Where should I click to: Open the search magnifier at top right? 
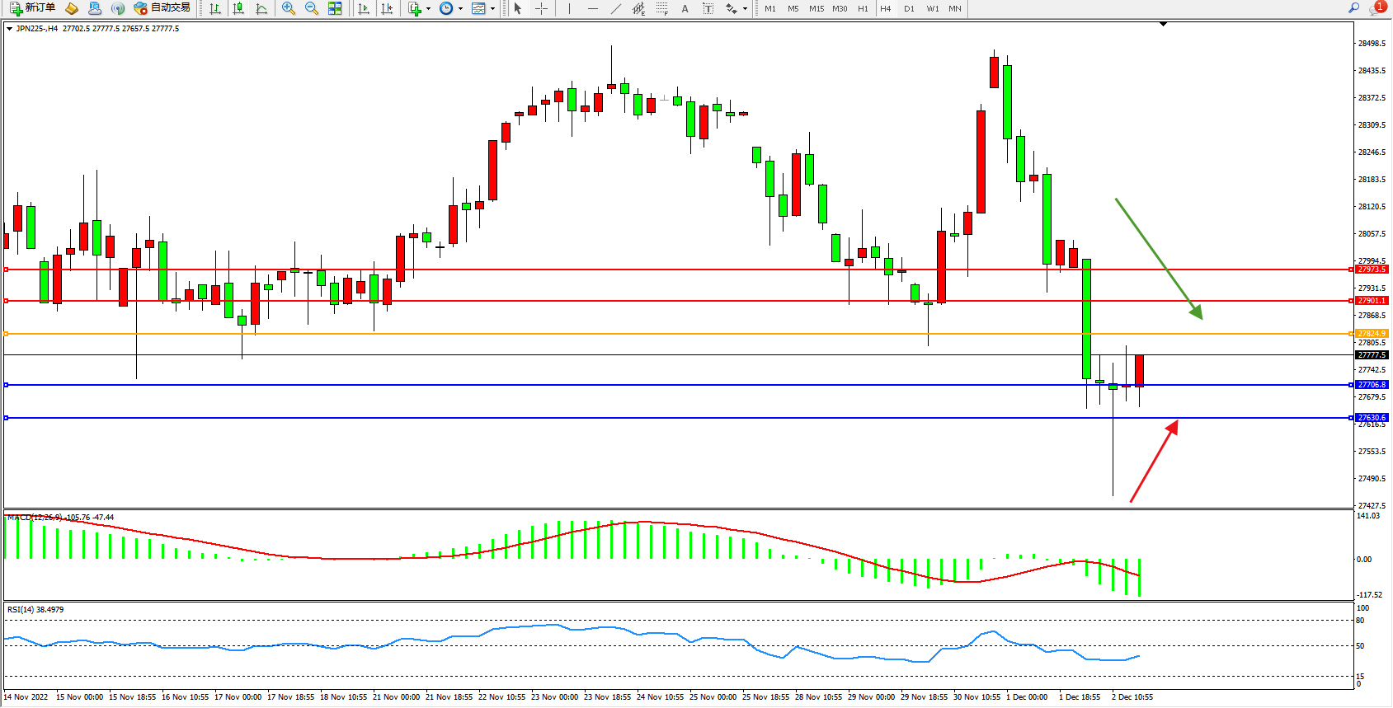click(1353, 8)
